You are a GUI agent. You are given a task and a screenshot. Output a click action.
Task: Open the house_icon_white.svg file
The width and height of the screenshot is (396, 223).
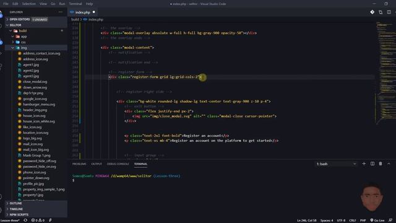coord(38,121)
